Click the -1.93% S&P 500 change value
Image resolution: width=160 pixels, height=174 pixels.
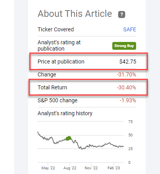(128, 100)
